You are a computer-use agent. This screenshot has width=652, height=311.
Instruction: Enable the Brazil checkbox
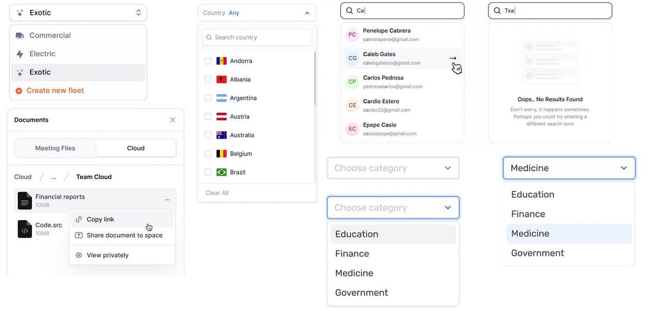click(x=208, y=172)
